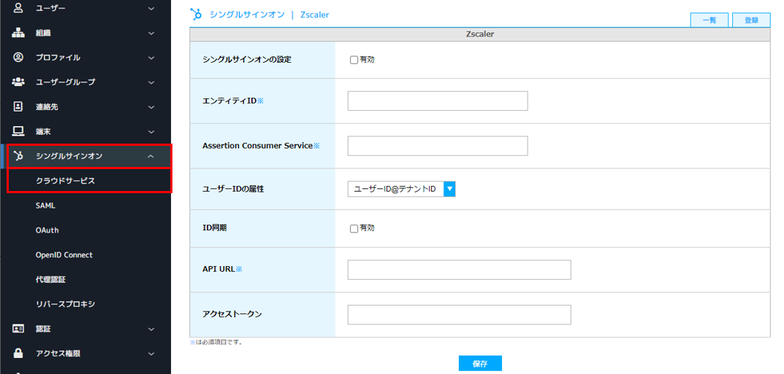Click the single sign-on sidebar icon

click(18, 156)
